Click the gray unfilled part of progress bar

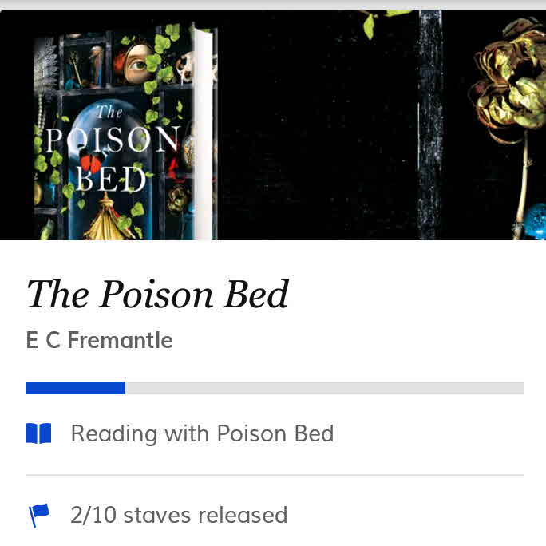coord(323,388)
